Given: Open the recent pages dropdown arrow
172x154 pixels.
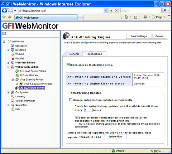Looking at the screenshot, I should click(x=15, y=11).
